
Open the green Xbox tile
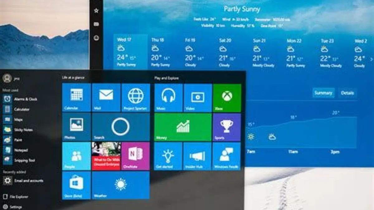(x=227, y=98)
